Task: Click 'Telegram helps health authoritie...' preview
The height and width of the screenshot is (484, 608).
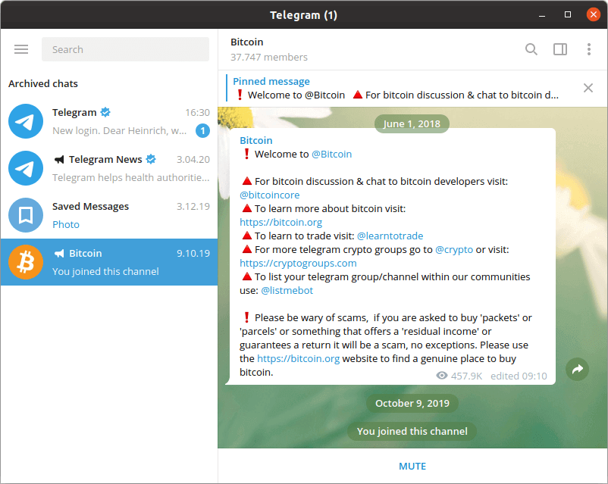Action: (130, 177)
